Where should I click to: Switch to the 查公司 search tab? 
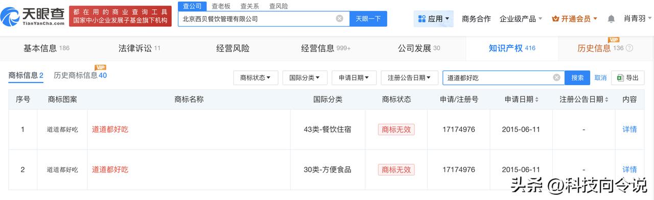(x=192, y=6)
